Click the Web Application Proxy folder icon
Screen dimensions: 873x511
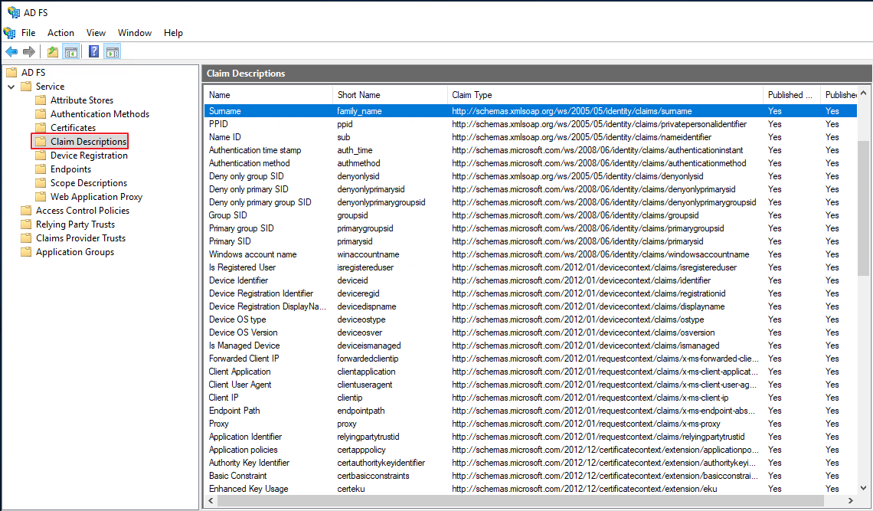[x=41, y=197]
